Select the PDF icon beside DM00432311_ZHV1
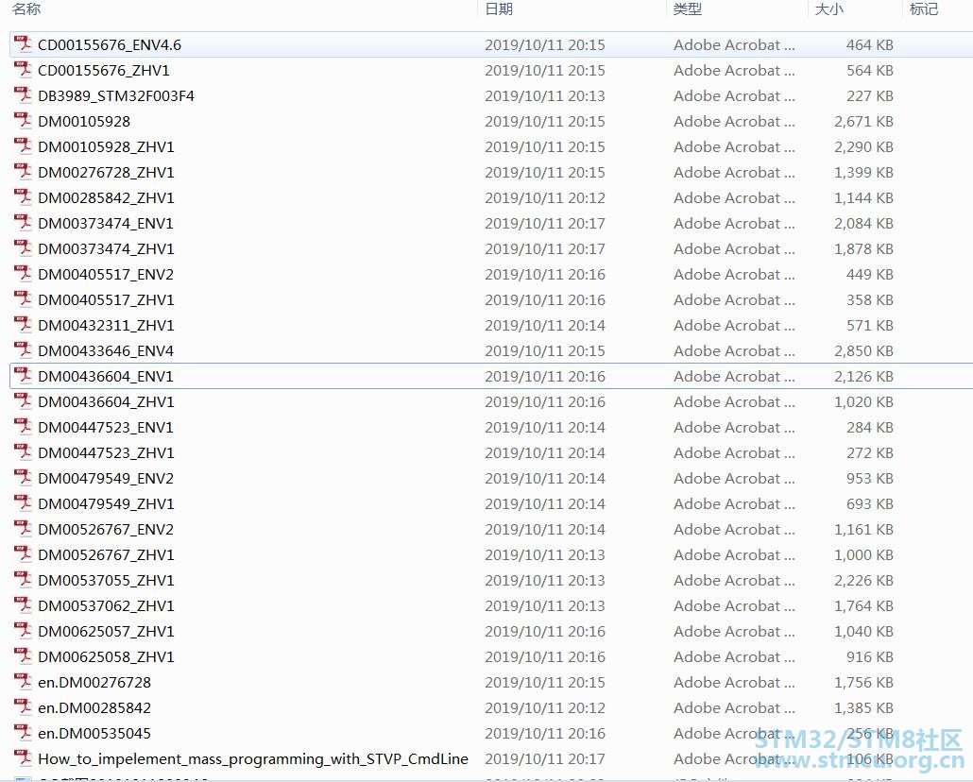This screenshot has width=973, height=782. click(23, 324)
